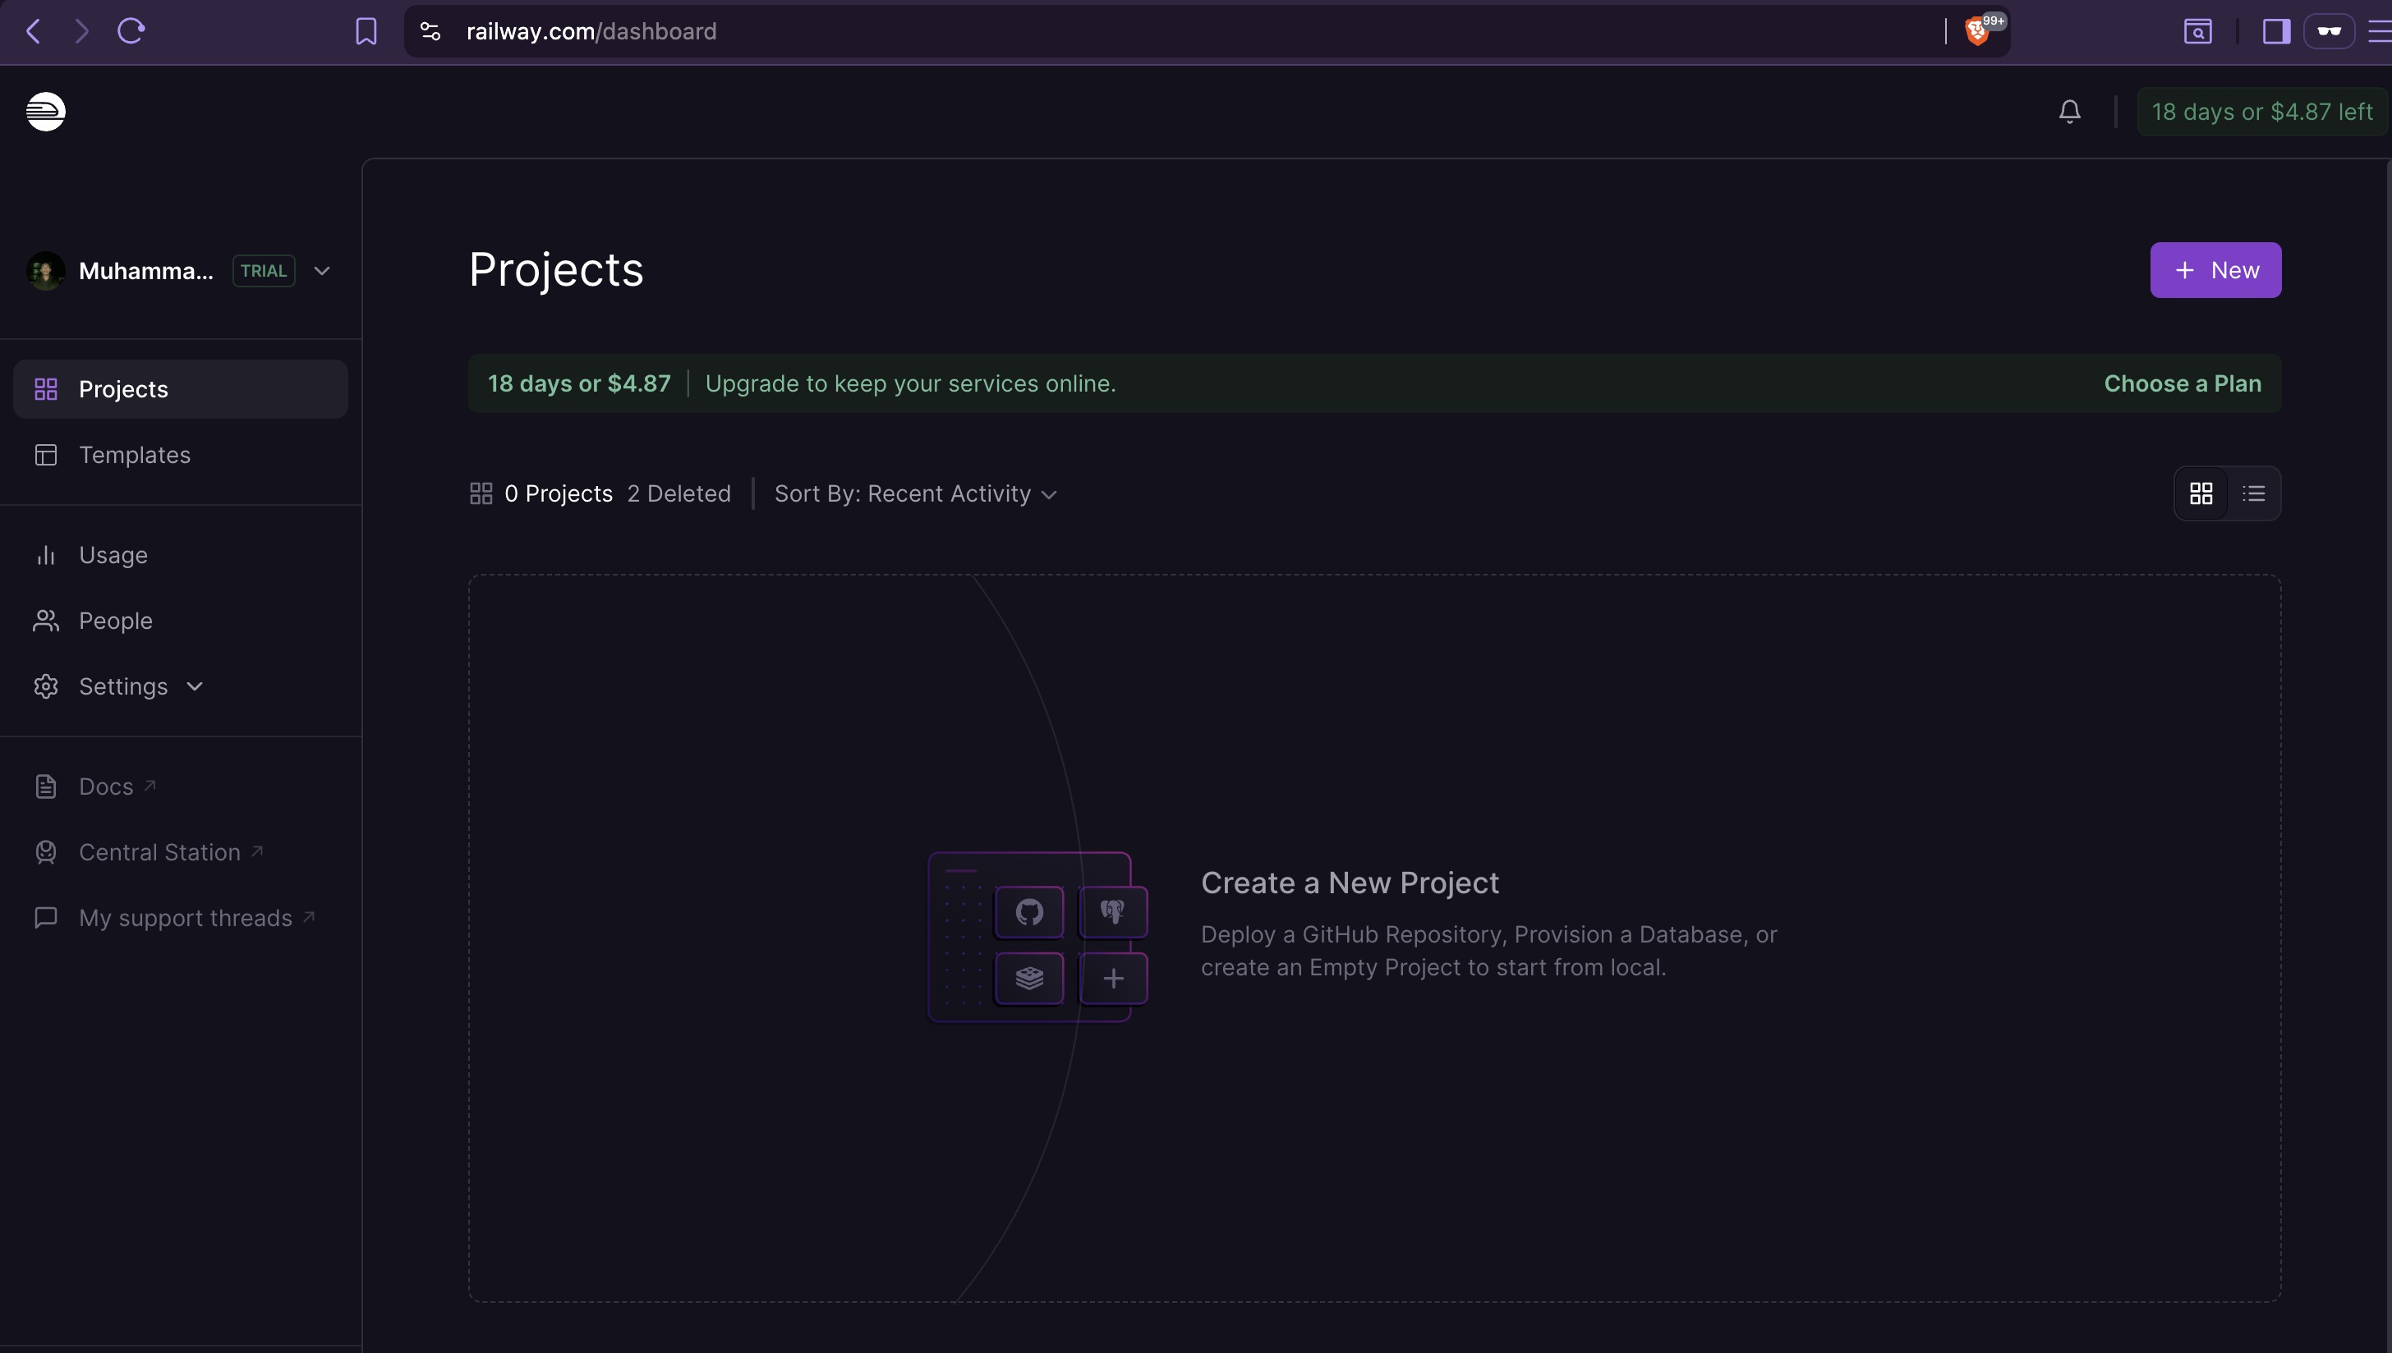Screen dimensions: 2392x1353
Task: Expand the Settings submenu
Action: point(195,686)
